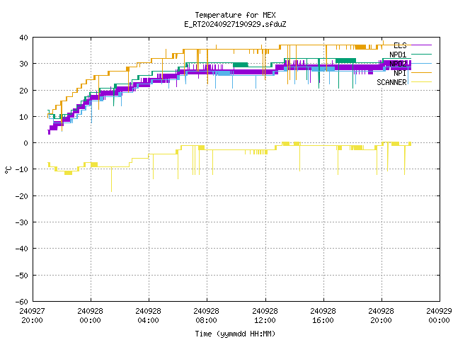This screenshot has width=453, height=340.
Task: Click the °C y-axis unit label
Action: [x=8, y=170]
